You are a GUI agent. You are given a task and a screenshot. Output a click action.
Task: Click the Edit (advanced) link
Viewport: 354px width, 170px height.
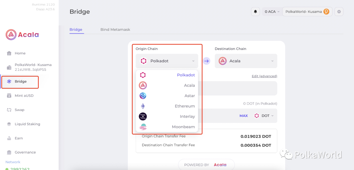coord(264,76)
